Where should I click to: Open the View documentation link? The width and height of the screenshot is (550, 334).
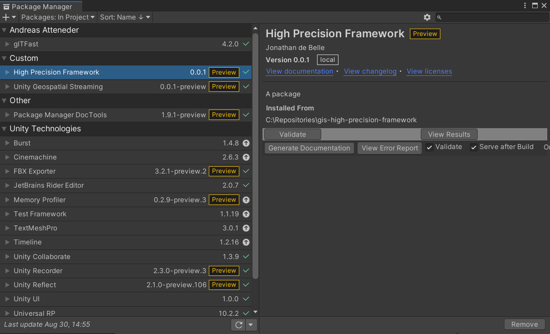[x=300, y=71]
